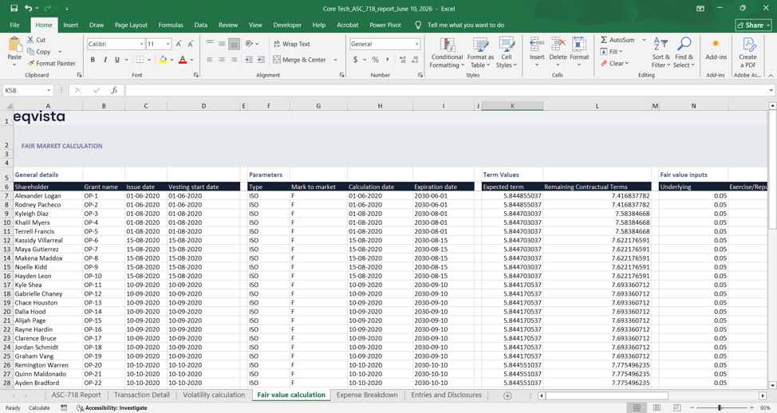Add a new sheet with plus button
The height and width of the screenshot is (413, 777).
coord(507,395)
